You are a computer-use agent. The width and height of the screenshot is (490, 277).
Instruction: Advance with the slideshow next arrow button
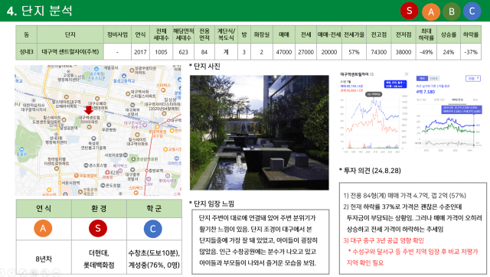click(x=12, y=272)
